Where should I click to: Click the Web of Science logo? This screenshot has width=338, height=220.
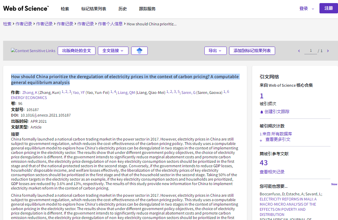[x=25, y=8]
